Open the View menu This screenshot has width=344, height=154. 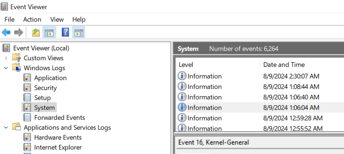click(57, 19)
